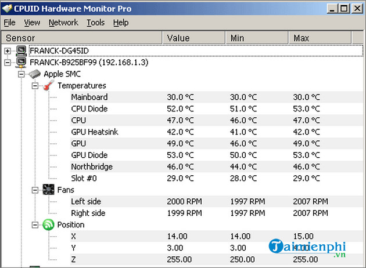Collapse the Temperatures group
366x268 pixels.
tap(35, 86)
